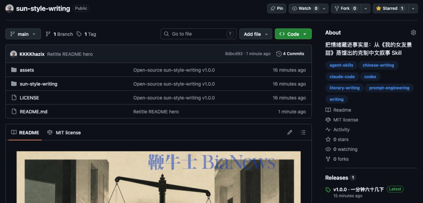Open the Starred lists dropdown arrow
Image resolution: width=423 pixels, height=203 pixels.
(413, 8)
